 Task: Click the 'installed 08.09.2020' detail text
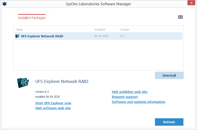(47, 97)
